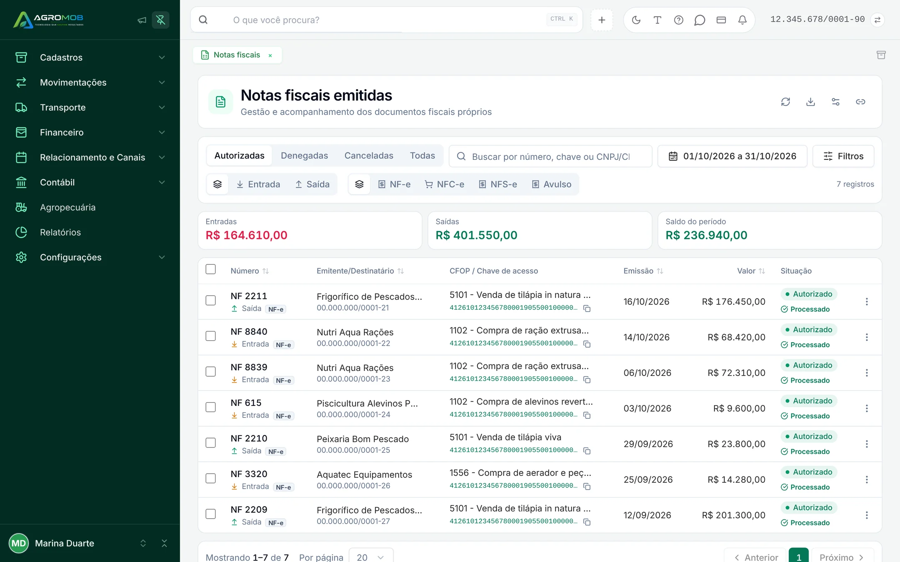Screen dimensions: 900x562
Task: Toggle the pin sidebar icon
Action: click(x=160, y=20)
